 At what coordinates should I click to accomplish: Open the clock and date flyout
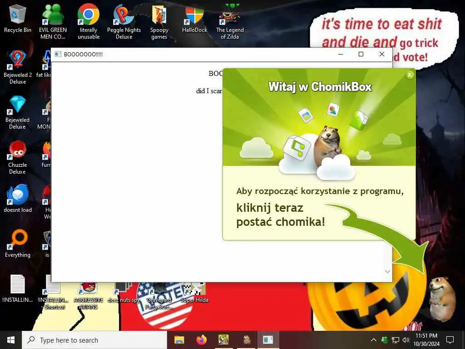[x=426, y=340]
